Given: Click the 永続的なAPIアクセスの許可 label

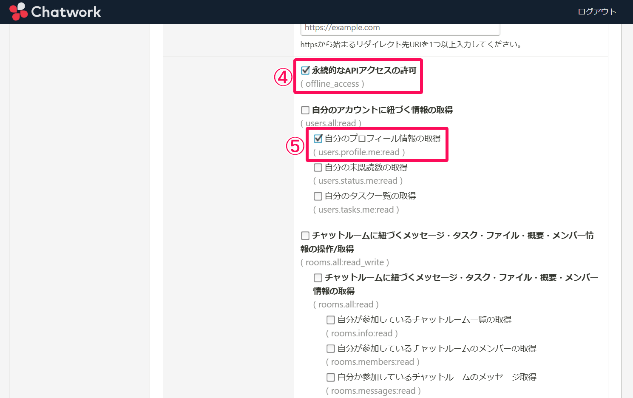Looking at the screenshot, I should pos(364,71).
